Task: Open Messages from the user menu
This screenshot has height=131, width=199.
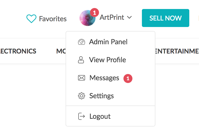Action: (x=104, y=78)
